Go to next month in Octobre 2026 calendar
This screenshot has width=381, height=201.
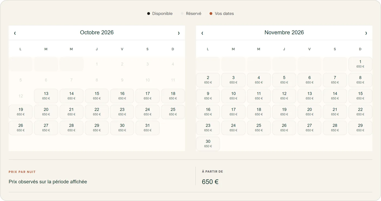179,33
